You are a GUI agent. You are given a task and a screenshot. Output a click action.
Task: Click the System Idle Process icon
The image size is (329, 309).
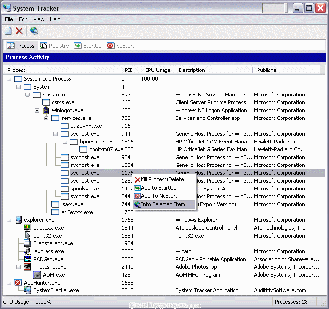click(18, 79)
